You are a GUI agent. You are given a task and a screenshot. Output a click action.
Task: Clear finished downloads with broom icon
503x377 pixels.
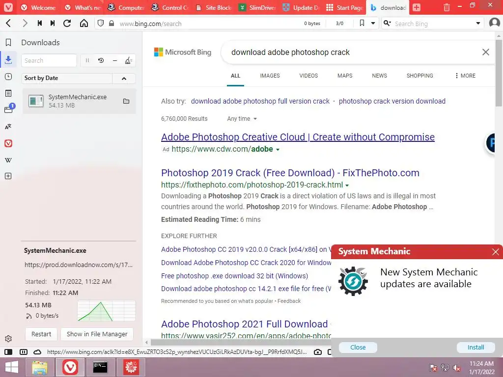tap(128, 60)
